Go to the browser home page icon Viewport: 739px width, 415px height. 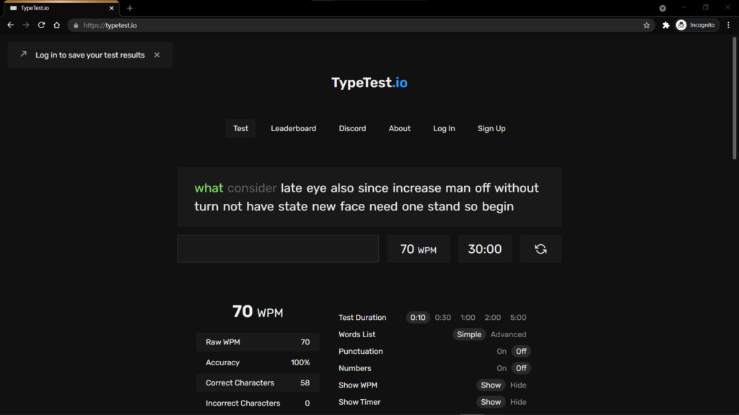pos(56,25)
